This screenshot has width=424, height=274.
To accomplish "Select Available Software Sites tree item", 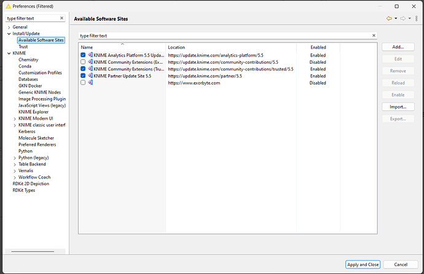I will 41,40.
